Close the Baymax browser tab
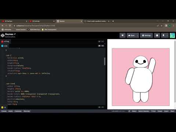 [x=81, y=21]
